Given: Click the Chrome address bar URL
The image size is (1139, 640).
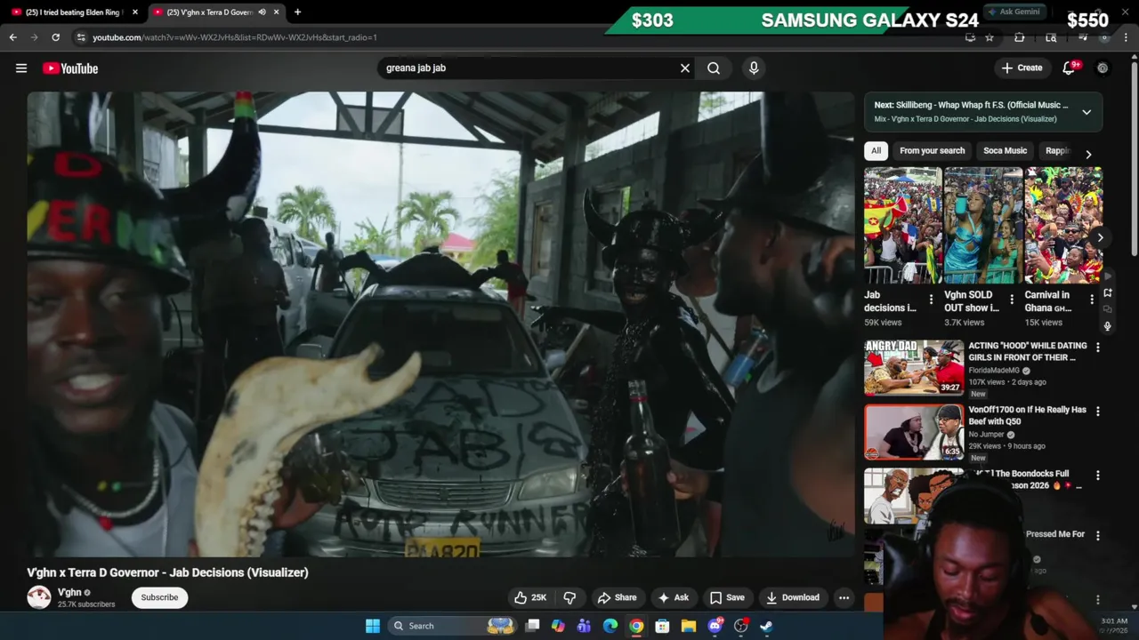Looking at the screenshot, I should [235, 37].
